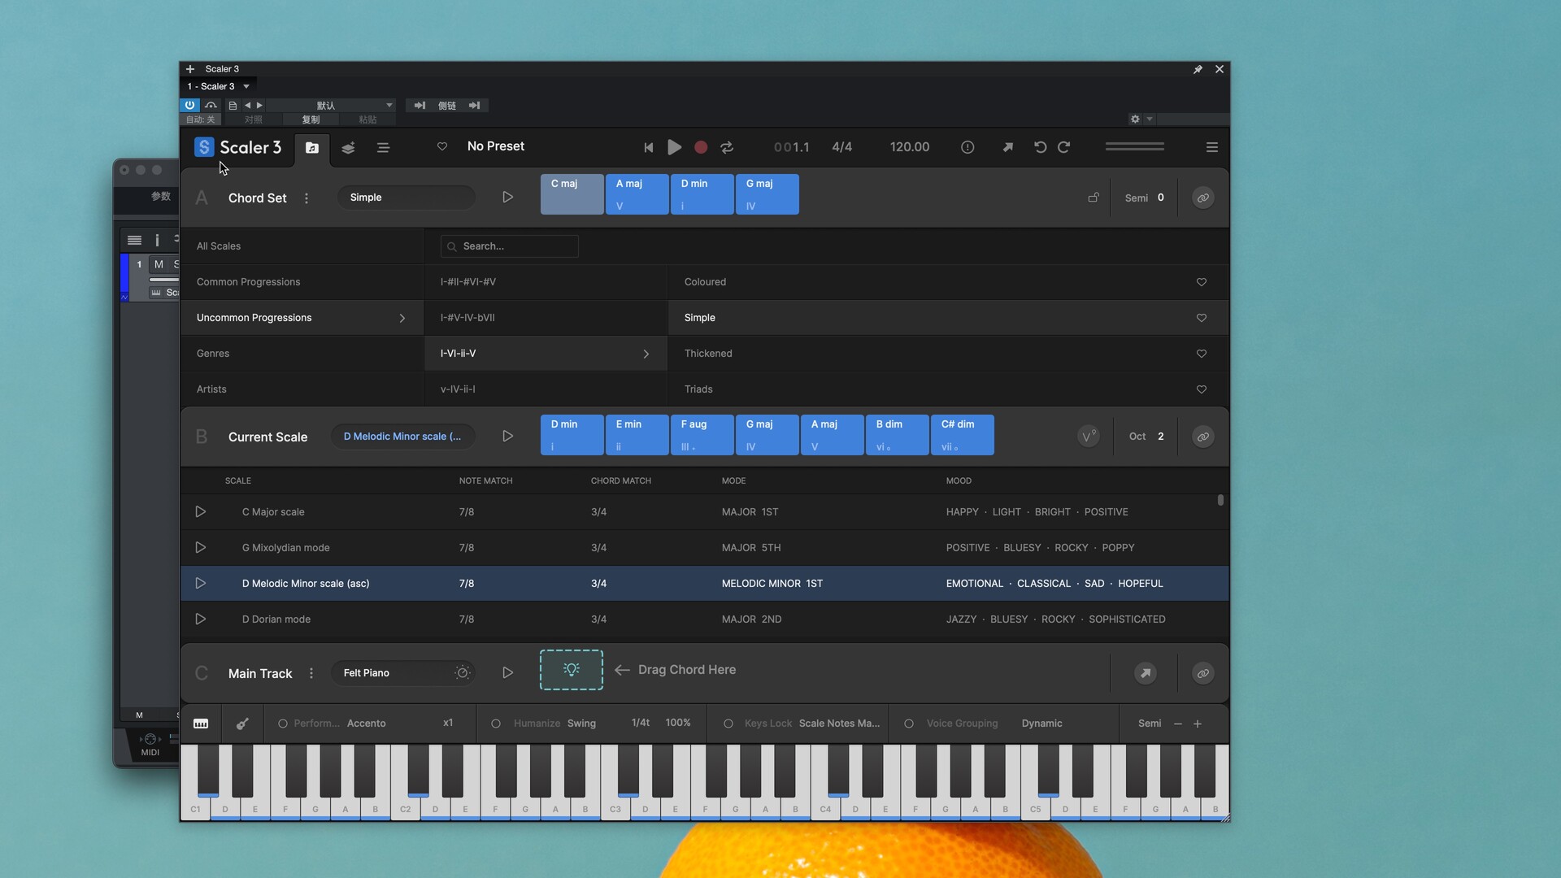Select the Common Progressions category
Screen dimensions: 1561x878
pos(302,282)
